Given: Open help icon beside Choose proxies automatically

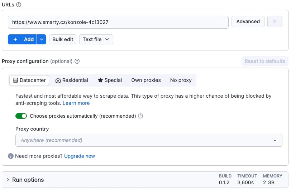Looking at the screenshot, I should [140, 116].
